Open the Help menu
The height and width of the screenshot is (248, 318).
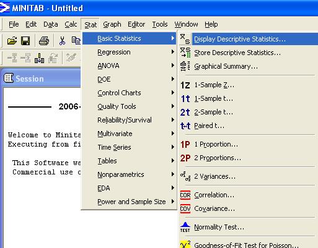(211, 24)
